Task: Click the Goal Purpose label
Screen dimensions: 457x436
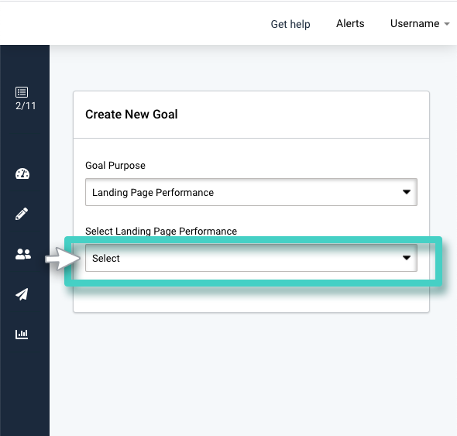Action: click(x=115, y=166)
